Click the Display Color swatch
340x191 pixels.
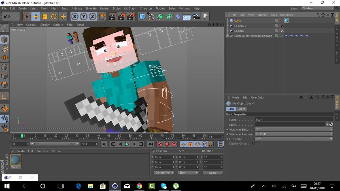(x=258, y=144)
